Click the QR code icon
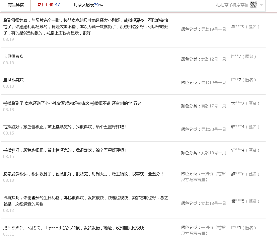The height and width of the screenshot is (240, 277). pyautogui.click(x=254, y=5)
